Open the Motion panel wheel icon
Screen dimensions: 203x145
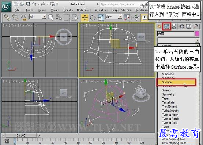(x=182, y=26)
